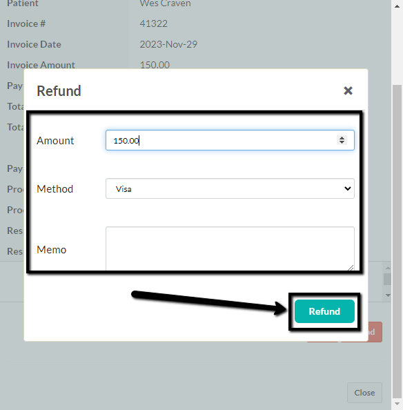Click the inner panel scrollbar thumb

coord(387,279)
